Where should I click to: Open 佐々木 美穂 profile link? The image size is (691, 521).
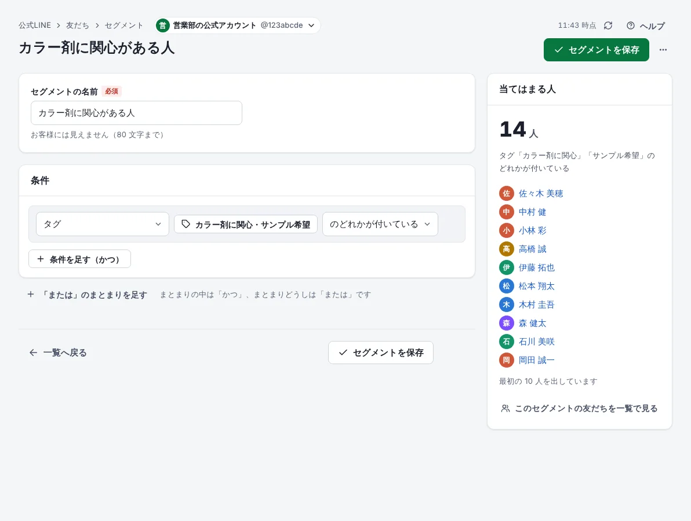click(x=541, y=193)
